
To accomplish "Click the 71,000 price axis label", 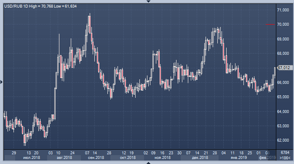I will [x=283, y=10].
